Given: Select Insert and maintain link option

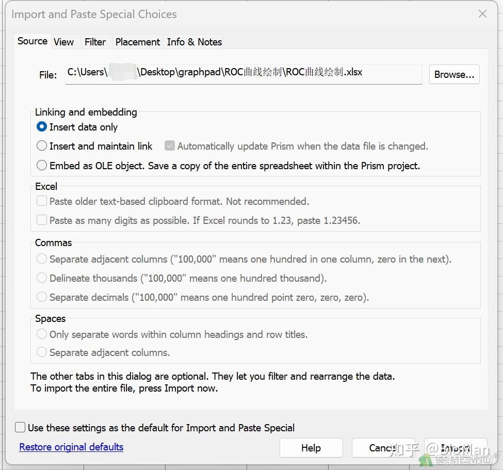Looking at the screenshot, I should (42, 146).
